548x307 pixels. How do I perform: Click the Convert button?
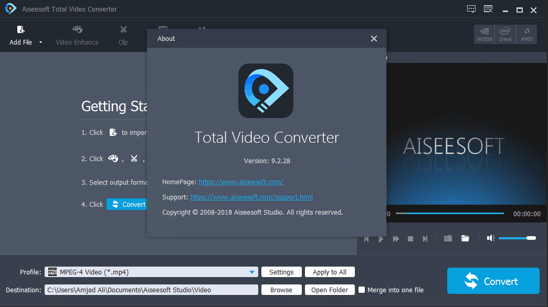[x=493, y=280]
